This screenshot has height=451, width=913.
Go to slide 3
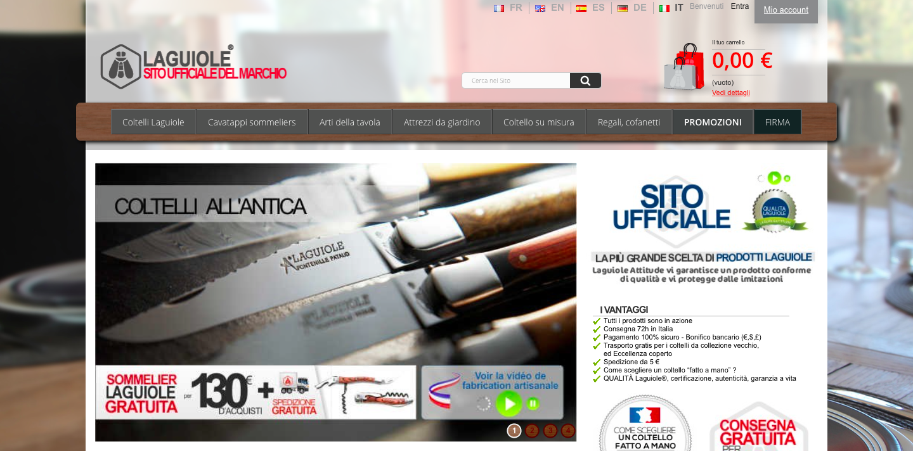[x=550, y=431]
